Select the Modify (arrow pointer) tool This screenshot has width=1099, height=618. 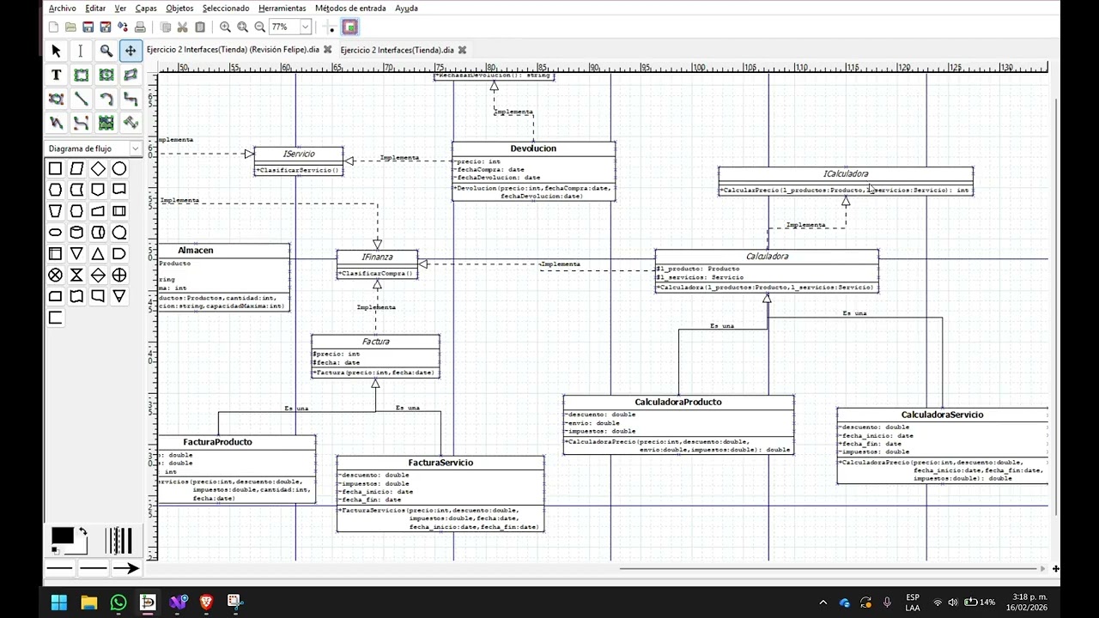click(56, 51)
